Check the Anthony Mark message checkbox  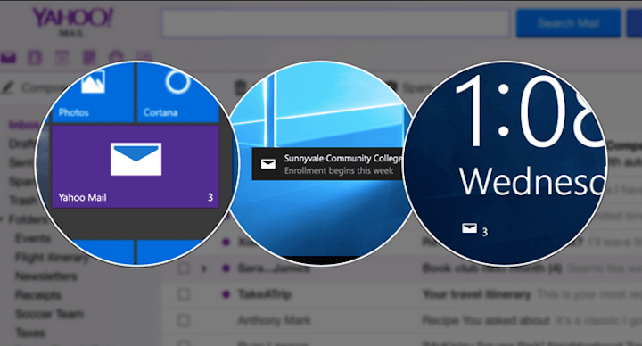[184, 320]
